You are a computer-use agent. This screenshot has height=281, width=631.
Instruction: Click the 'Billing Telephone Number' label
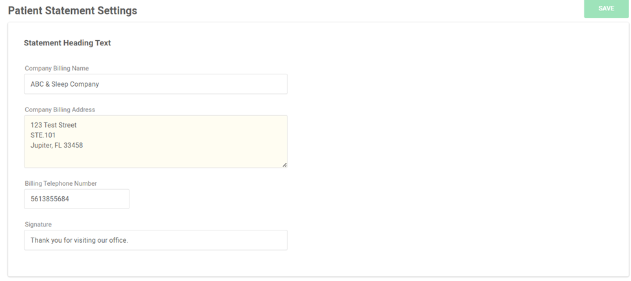coord(61,184)
